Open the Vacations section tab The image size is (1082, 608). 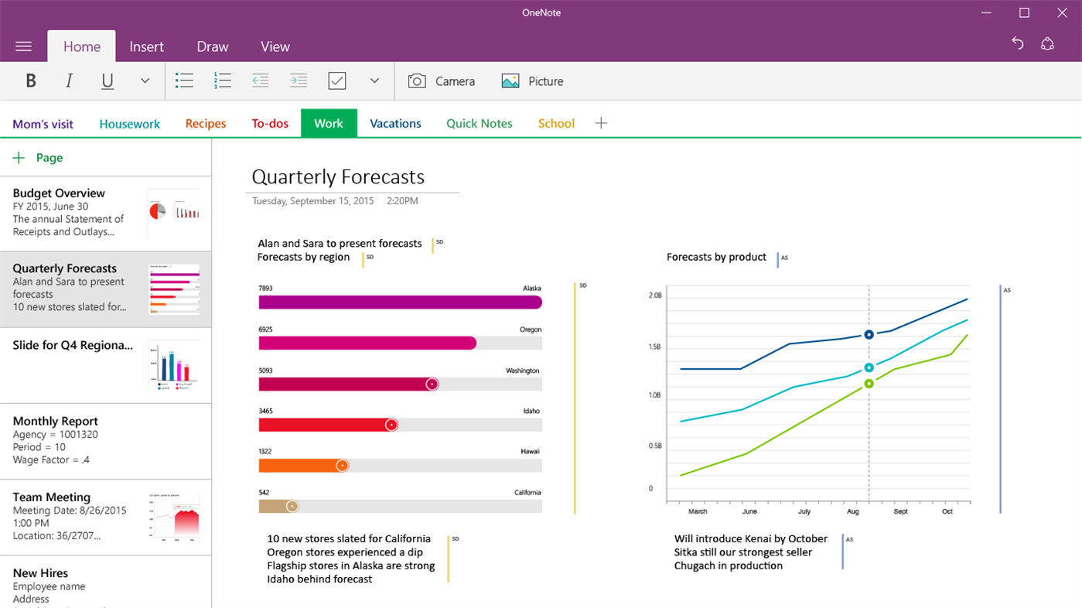pos(395,124)
